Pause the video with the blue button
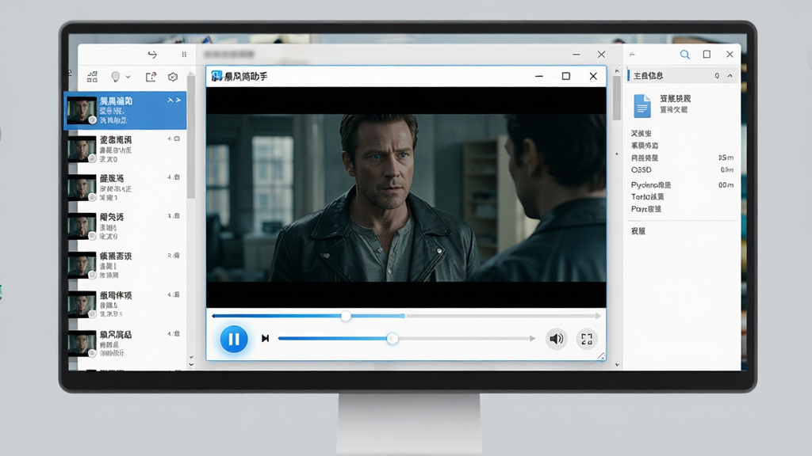The width and height of the screenshot is (812, 456). (x=234, y=339)
